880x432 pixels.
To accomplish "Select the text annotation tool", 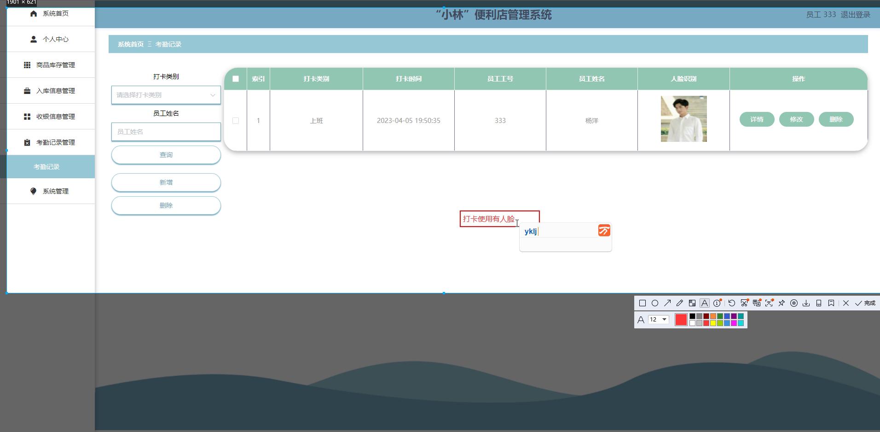I will tap(705, 303).
